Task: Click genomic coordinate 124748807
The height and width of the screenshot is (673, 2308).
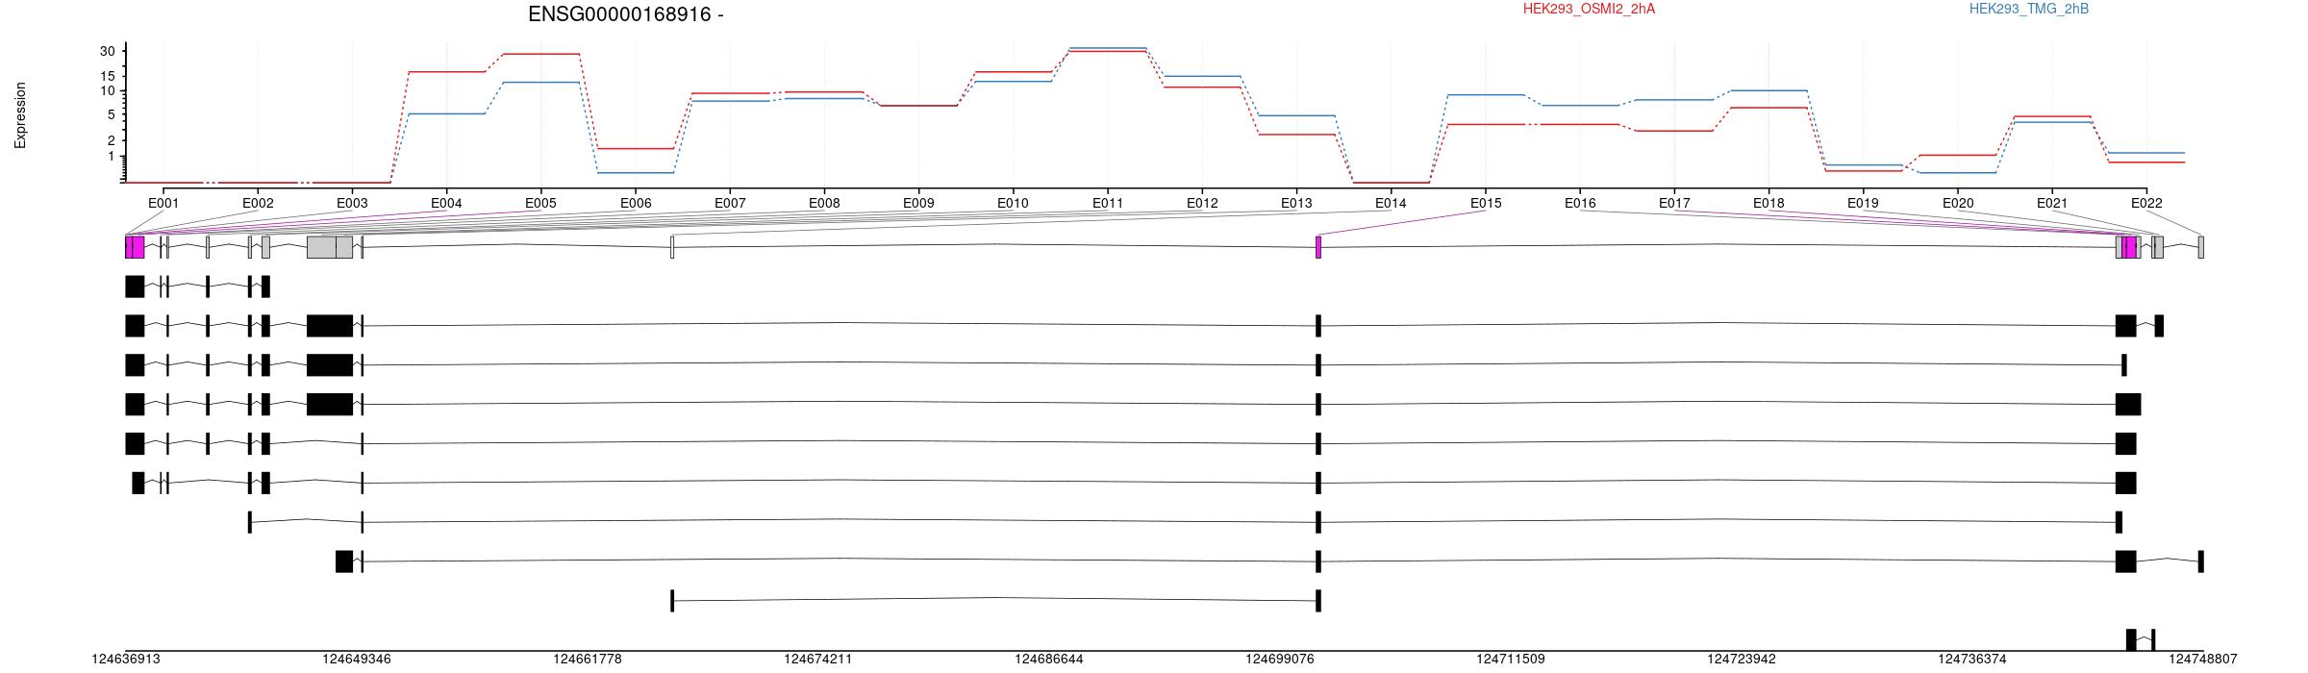Action: pos(2203,660)
